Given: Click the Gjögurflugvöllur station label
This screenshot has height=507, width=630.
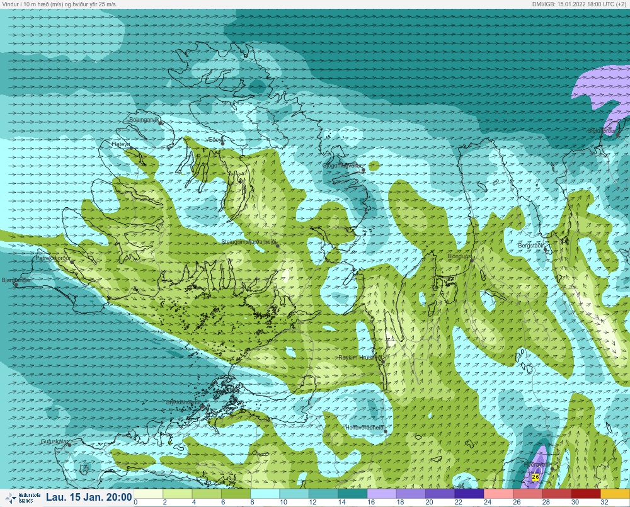Looking at the screenshot, I should [342, 166].
